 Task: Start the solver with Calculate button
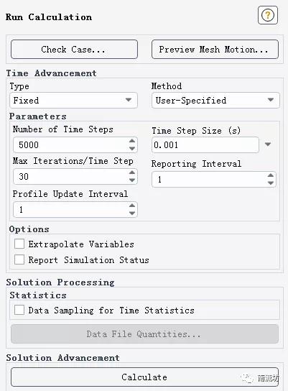pos(144,377)
